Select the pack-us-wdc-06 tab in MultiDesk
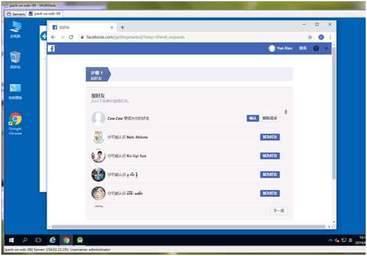The width and height of the screenshot is (367, 256). click(x=45, y=14)
